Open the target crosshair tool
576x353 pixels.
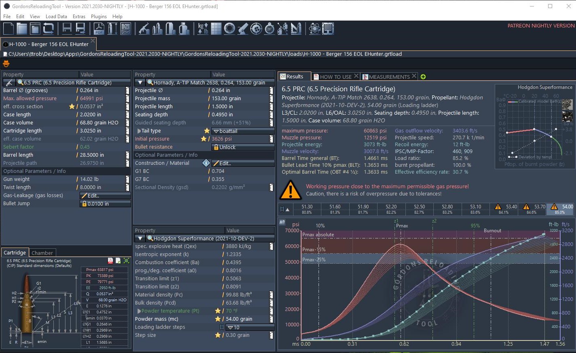pos(256,29)
